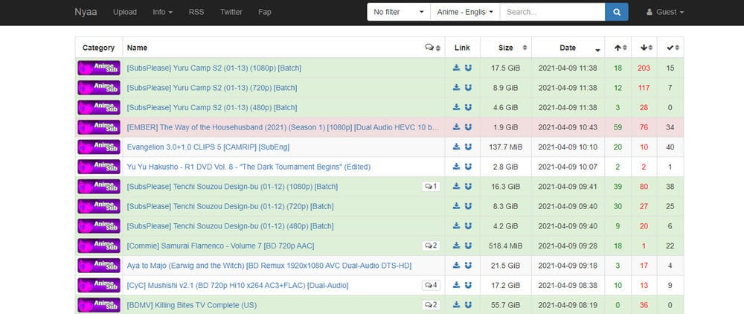
Task: Download torrent for Killing Bites TV Complete
Action: point(457,305)
